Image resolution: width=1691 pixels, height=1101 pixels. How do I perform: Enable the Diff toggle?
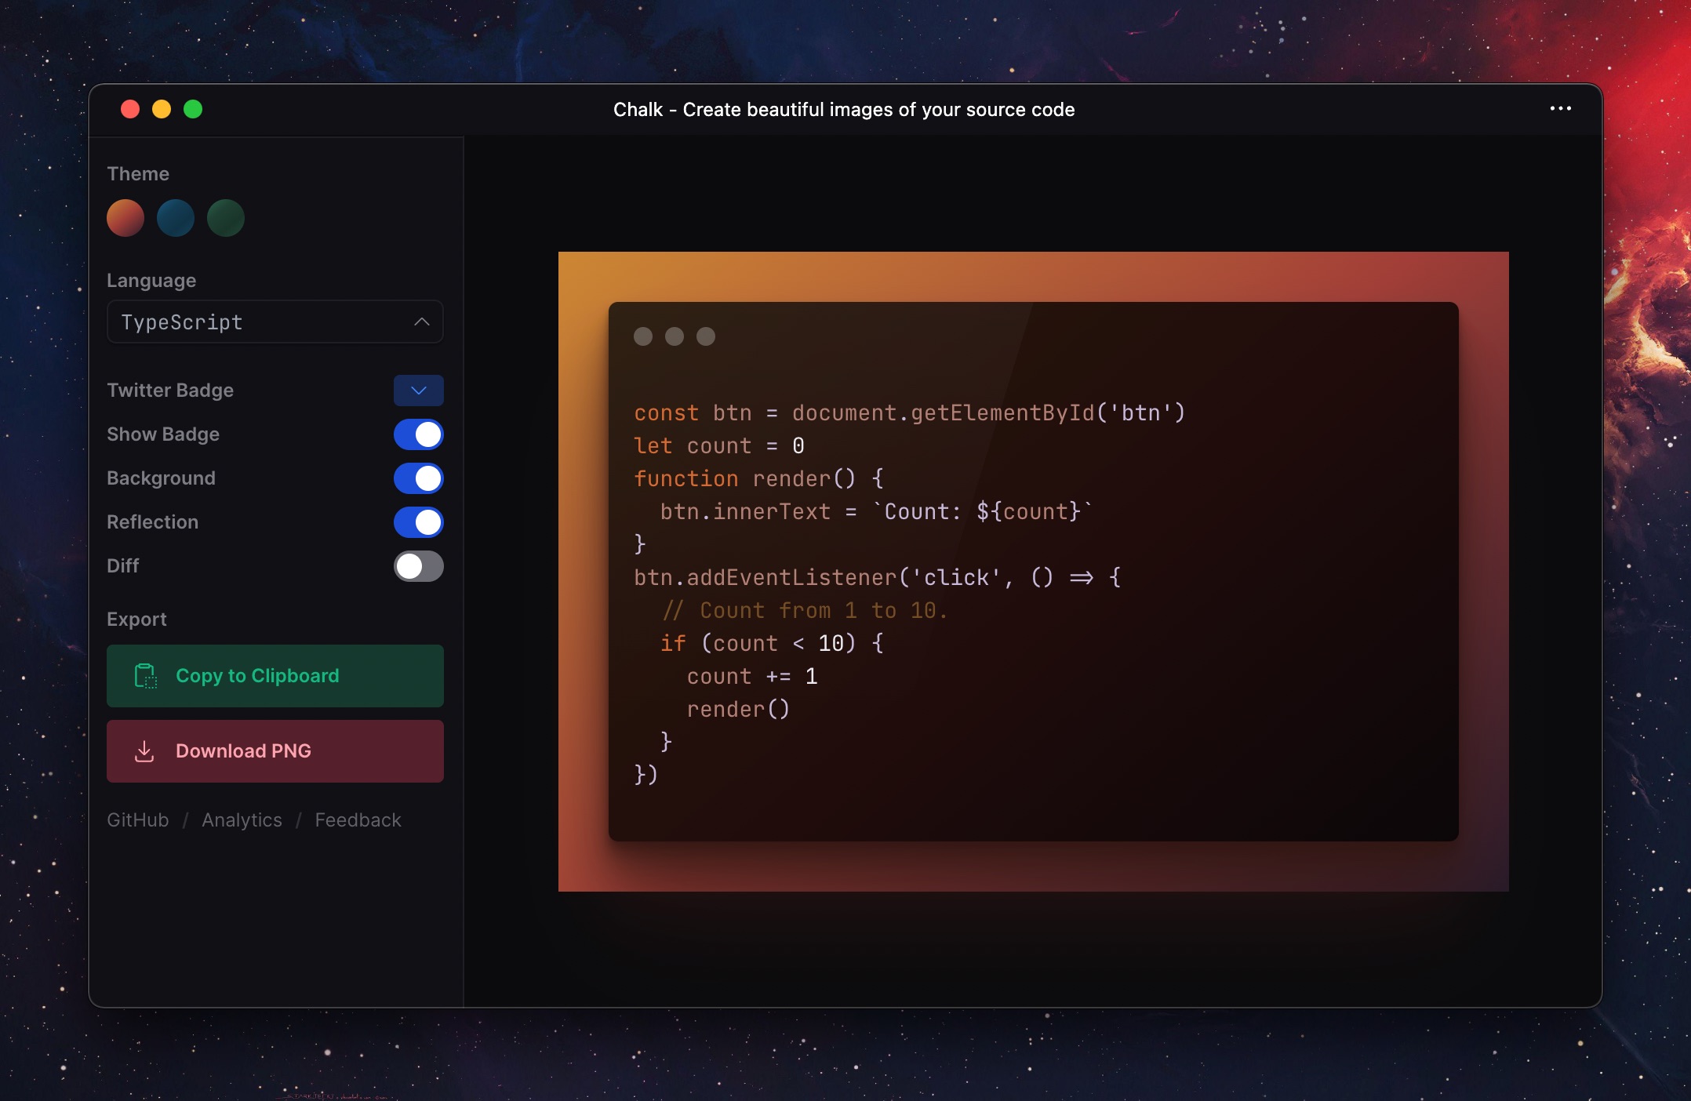coord(418,566)
